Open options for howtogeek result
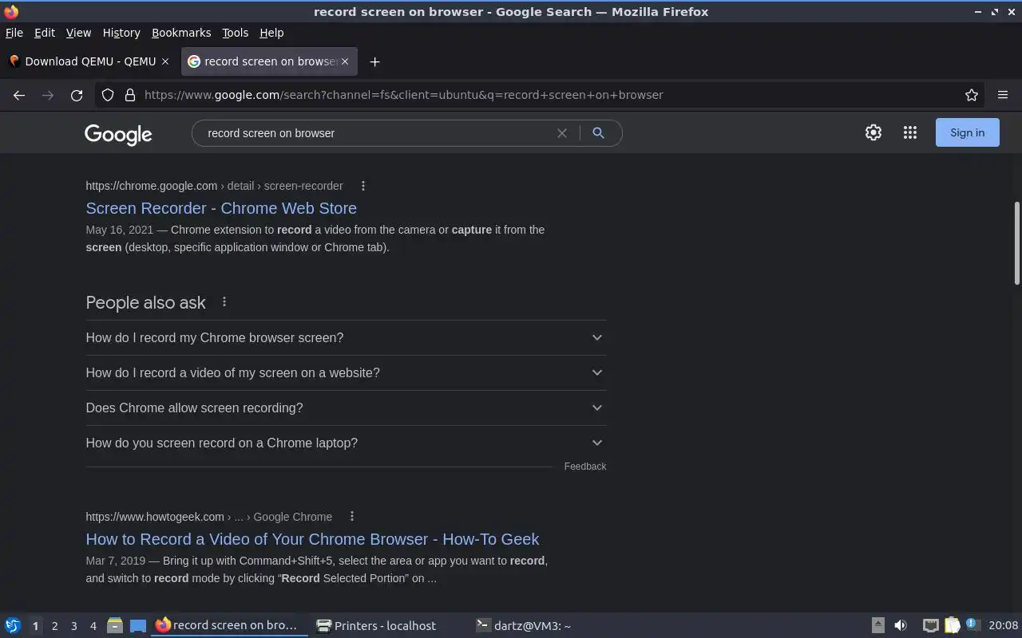Viewport: 1022px width, 638px height. pyautogui.click(x=352, y=517)
